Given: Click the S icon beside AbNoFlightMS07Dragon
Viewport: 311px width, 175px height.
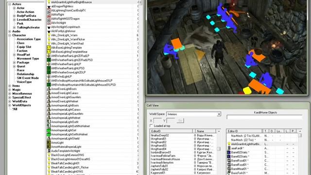Looking at the screenshot, I should click(49, 18).
